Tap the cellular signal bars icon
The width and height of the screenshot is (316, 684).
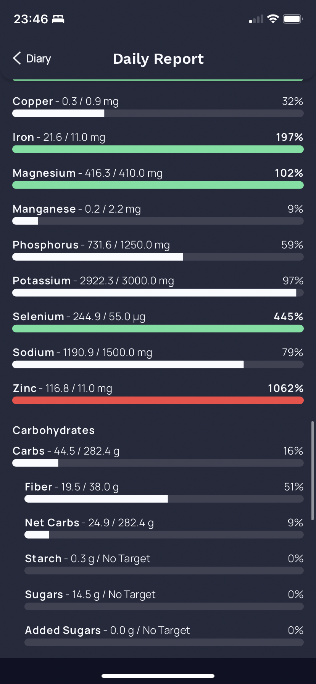[256, 19]
